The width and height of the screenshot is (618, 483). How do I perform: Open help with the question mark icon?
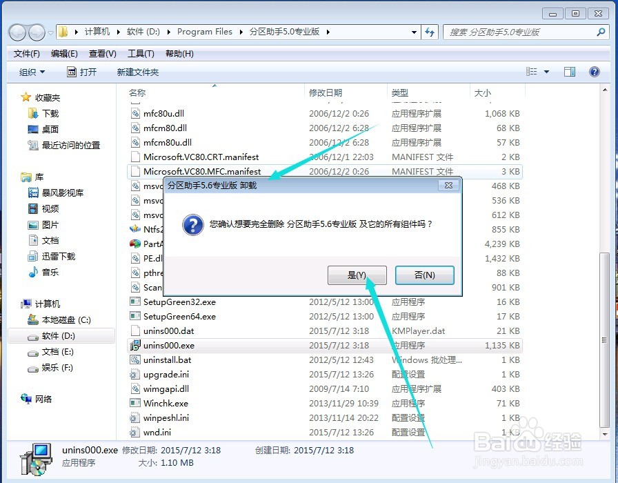[x=595, y=72]
